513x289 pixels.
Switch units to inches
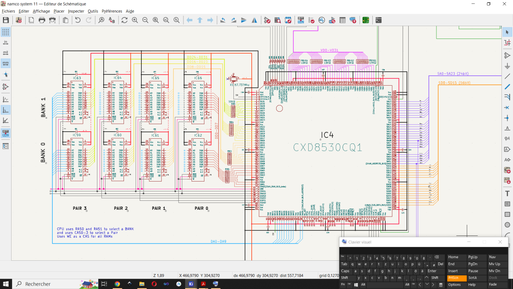[6, 42]
